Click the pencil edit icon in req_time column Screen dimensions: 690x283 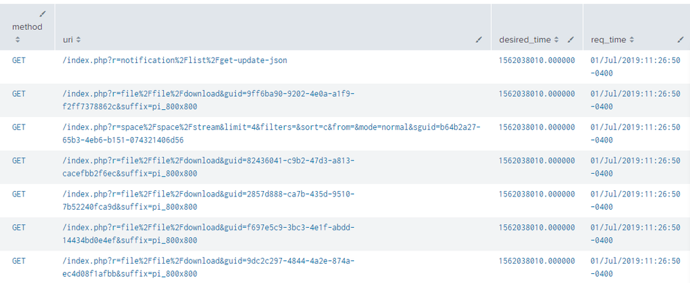(x=680, y=40)
